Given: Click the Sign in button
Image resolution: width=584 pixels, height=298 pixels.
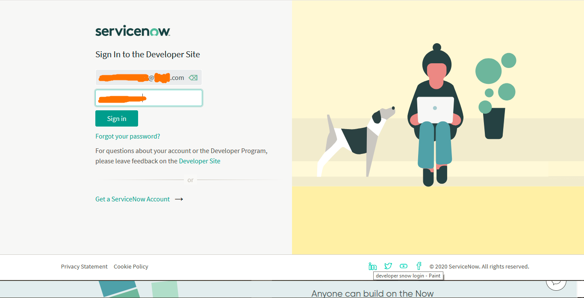Looking at the screenshot, I should click(x=117, y=118).
